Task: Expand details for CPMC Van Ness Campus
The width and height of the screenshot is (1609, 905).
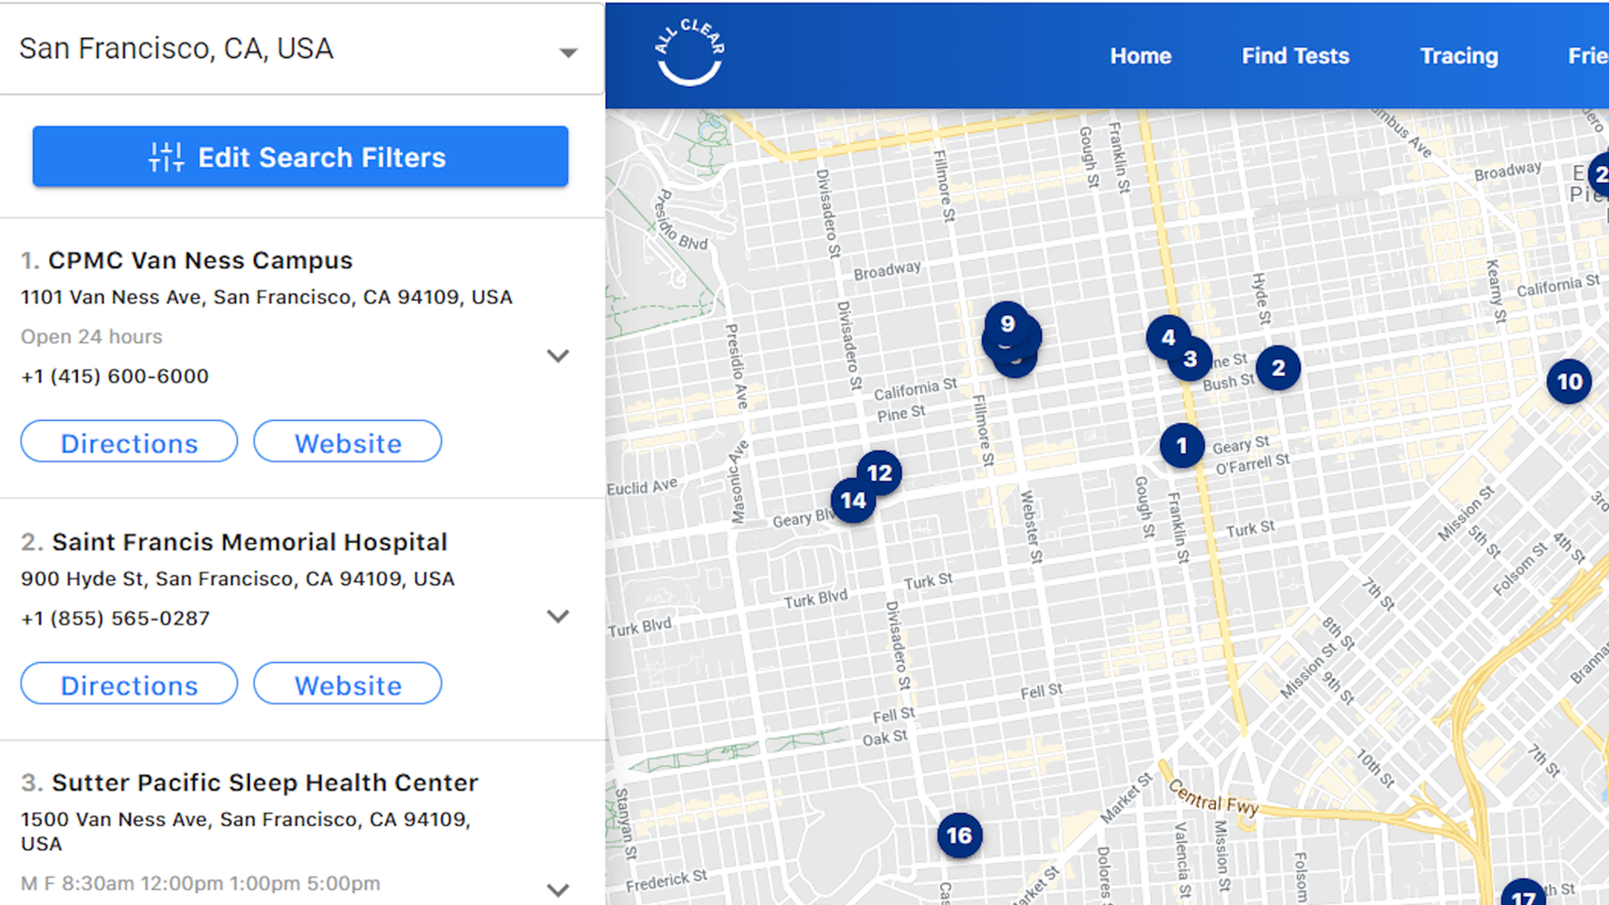Action: pos(558,356)
